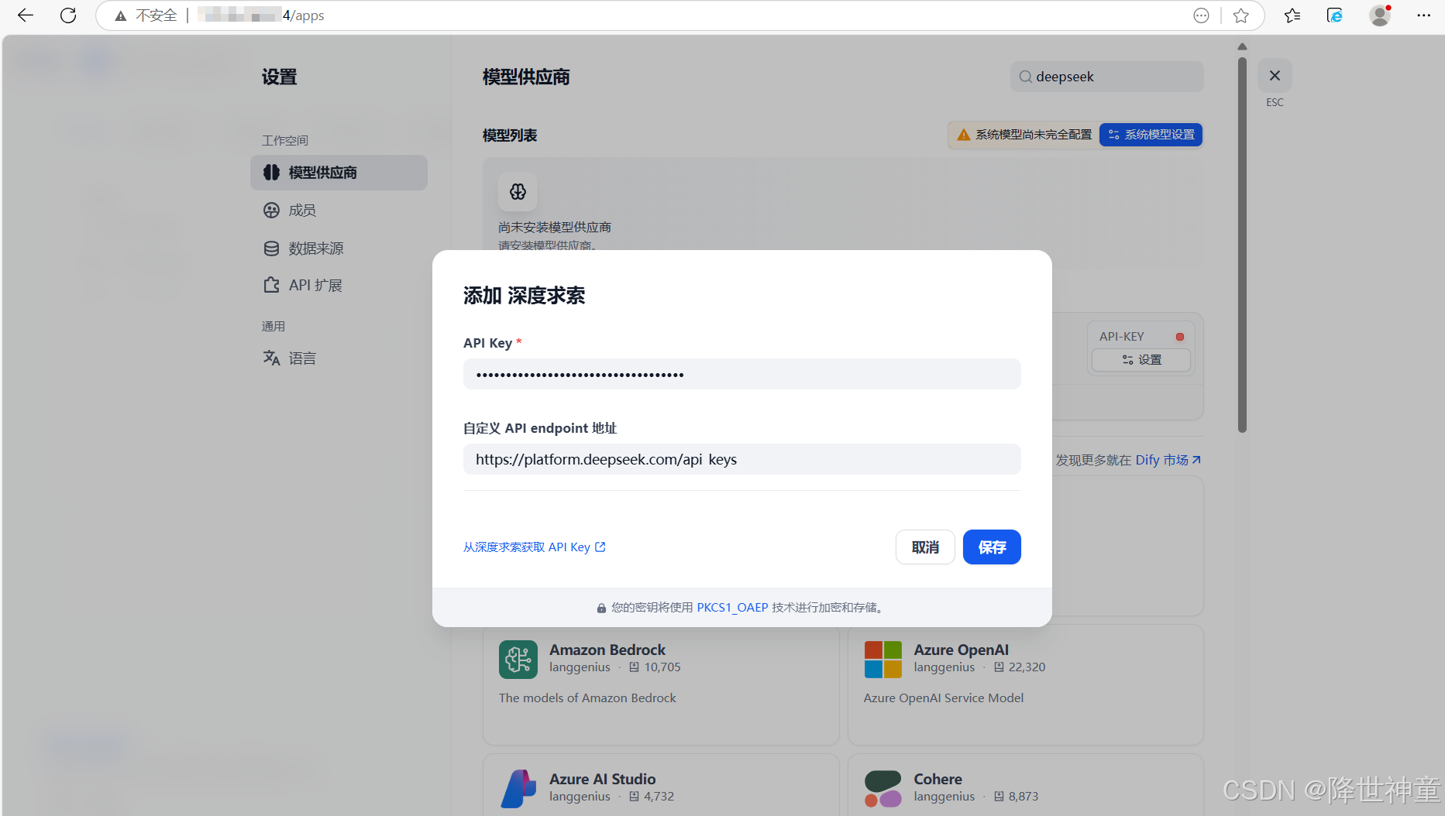Viewport: 1445px width, 816px height.
Task: Open API 扩展 via the puzzle icon
Action: 271,285
